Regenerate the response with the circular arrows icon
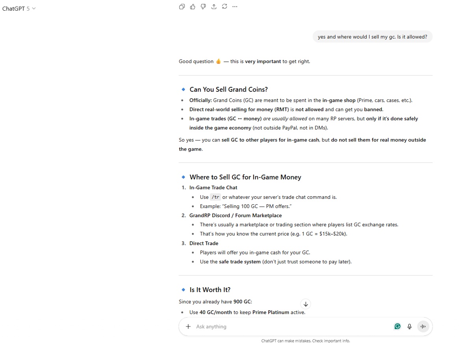The image size is (473, 343). (224, 6)
